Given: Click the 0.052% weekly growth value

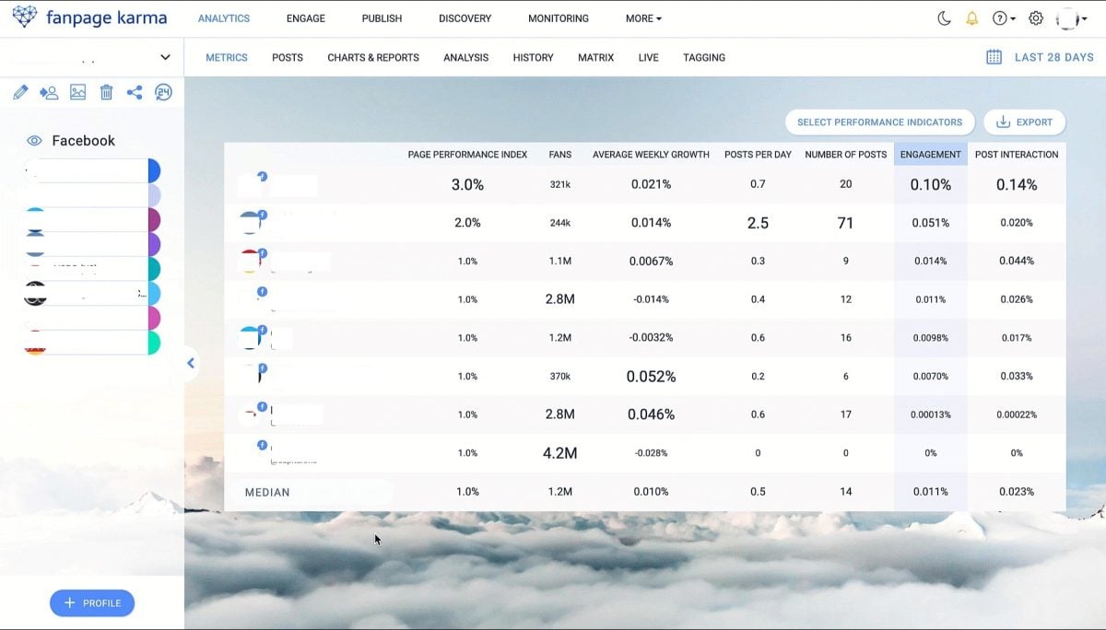Looking at the screenshot, I should [651, 376].
